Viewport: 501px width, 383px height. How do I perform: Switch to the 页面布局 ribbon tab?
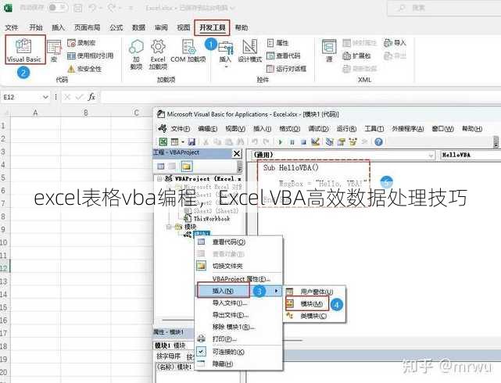pos(87,27)
